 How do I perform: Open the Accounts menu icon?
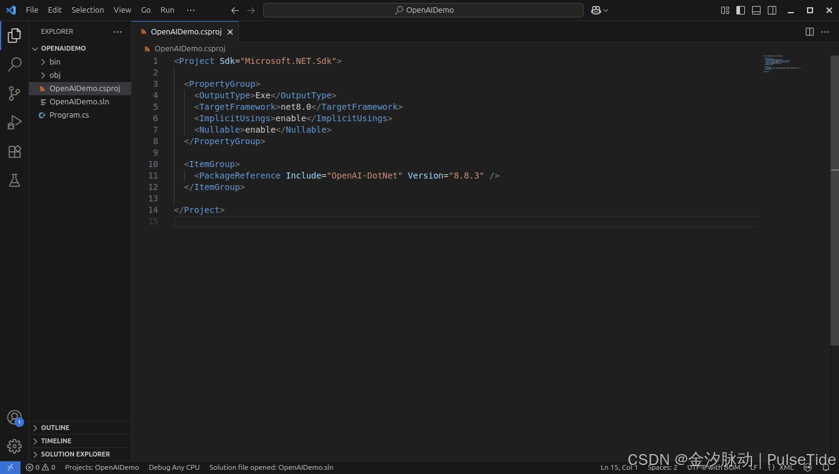[x=14, y=417]
